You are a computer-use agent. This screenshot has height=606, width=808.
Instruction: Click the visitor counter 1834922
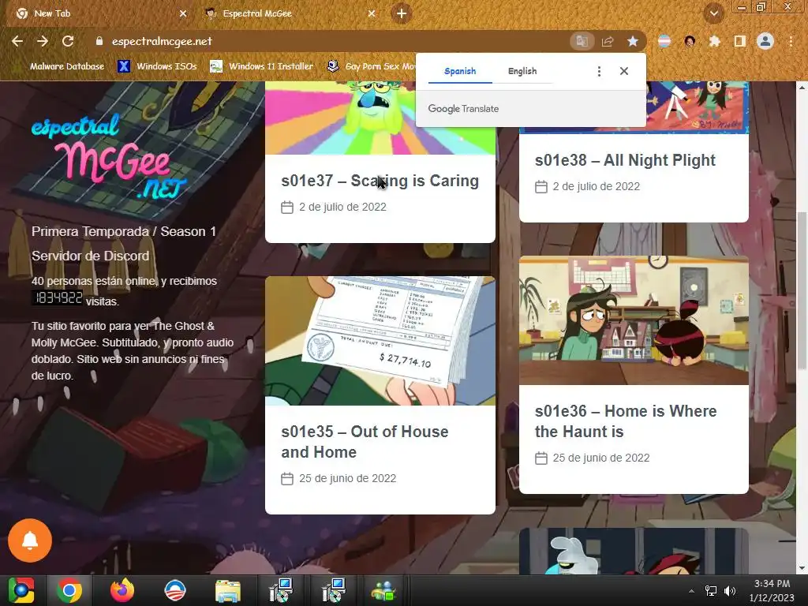point(58,297)
